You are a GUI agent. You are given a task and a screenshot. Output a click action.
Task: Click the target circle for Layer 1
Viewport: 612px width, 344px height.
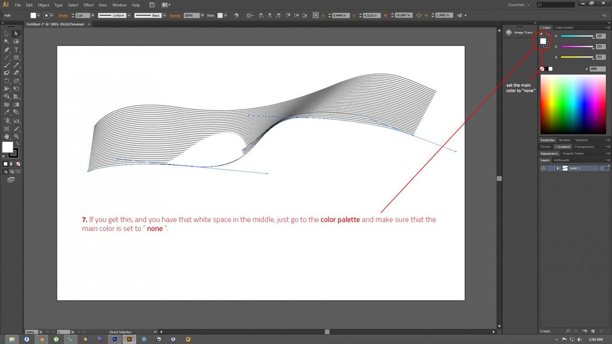[x=602, y=168]
